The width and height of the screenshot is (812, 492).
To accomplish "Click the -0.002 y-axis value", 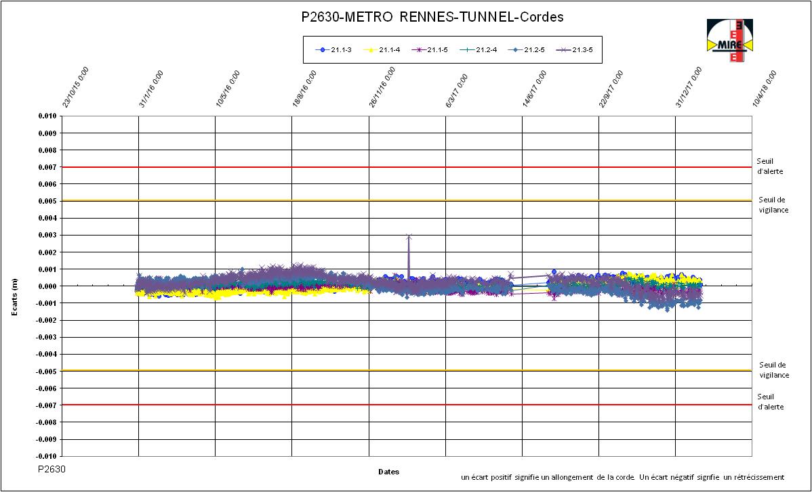I will tap(45, 320).
